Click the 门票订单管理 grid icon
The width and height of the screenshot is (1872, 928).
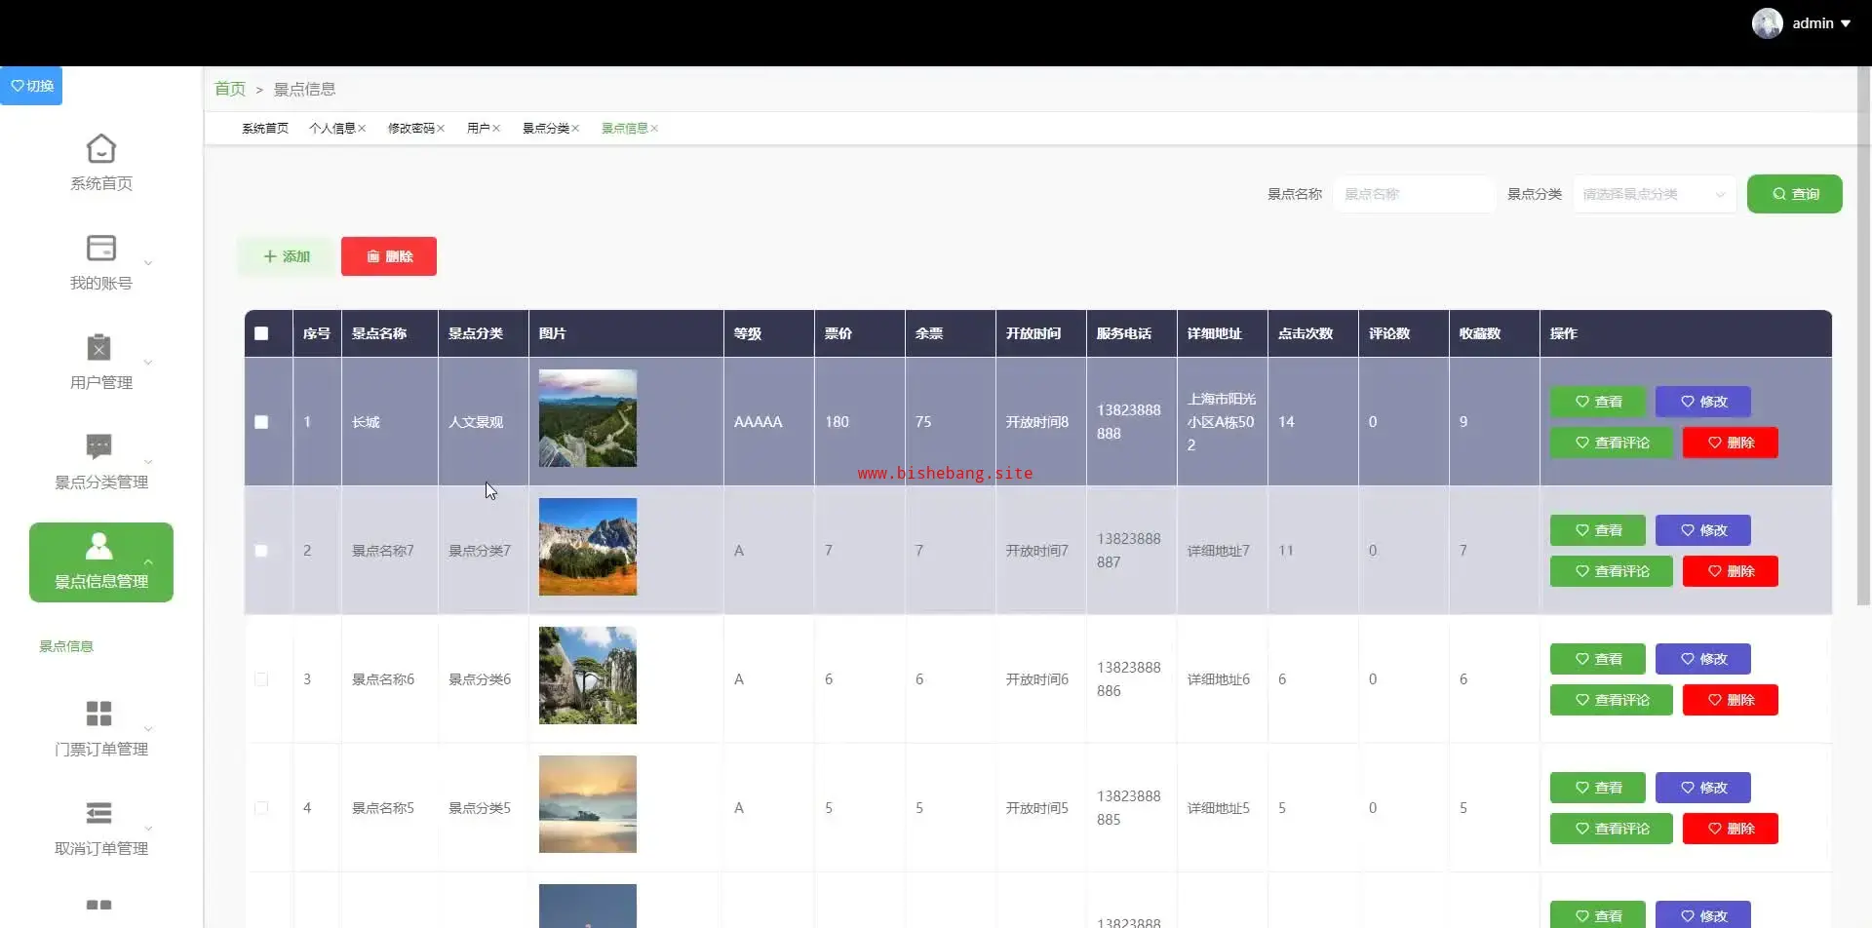click(99, 714)
